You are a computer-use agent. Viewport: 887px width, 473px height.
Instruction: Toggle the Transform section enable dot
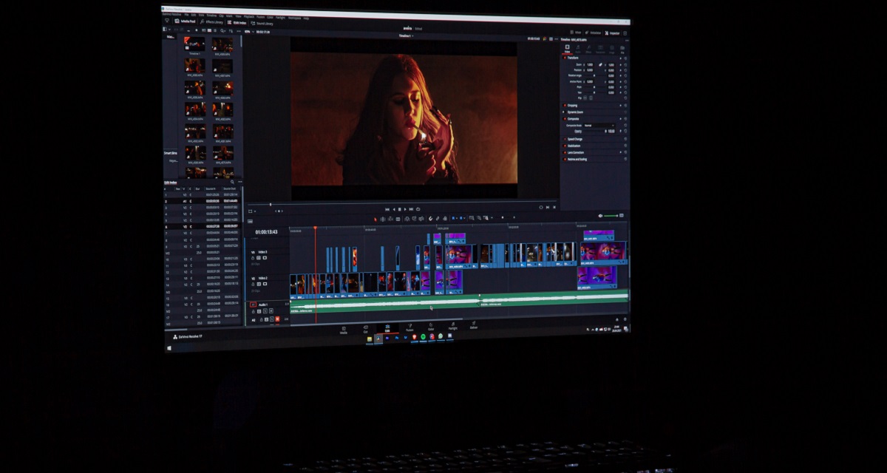tap(564, 58)
